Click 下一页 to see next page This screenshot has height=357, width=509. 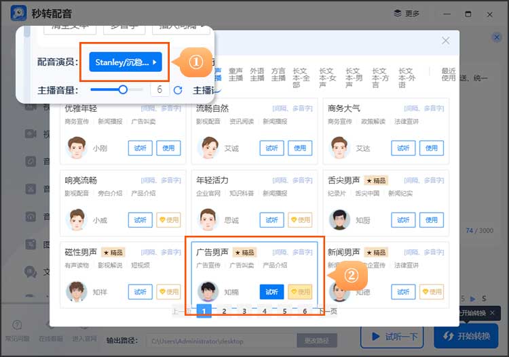coord(328,312)
